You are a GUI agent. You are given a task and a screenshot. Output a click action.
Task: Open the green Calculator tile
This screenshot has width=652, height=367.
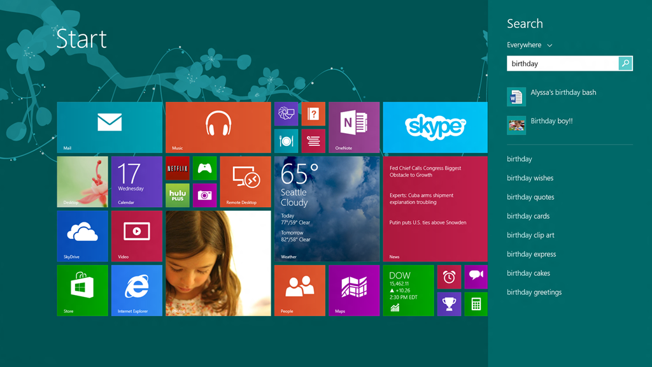tap(476, 304)
